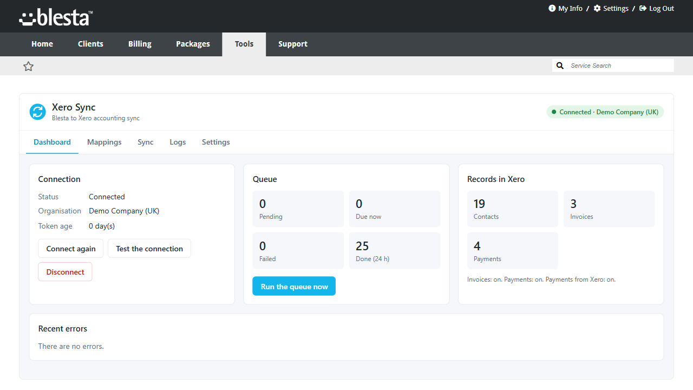The height and width of the screenshot is (390, 693).
Task: Click the Connected Demo Company status badge
Action: (x=605, y=112)
